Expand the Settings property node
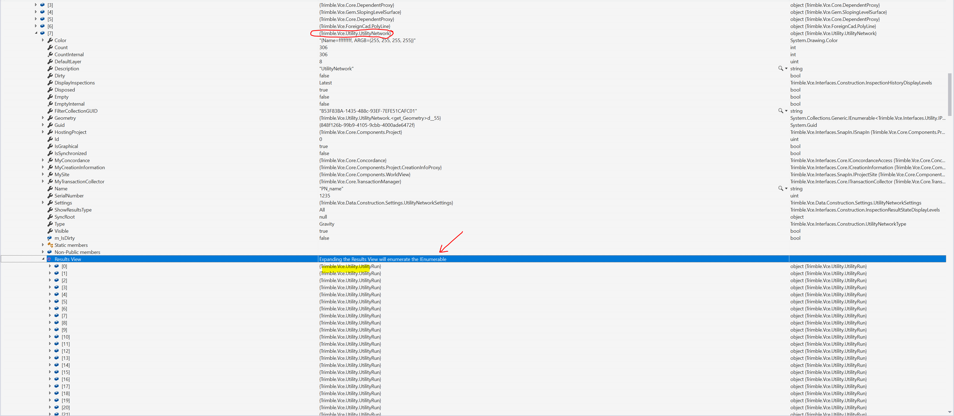Viewport: 954px width, 416px height. [x=43, y=203]
